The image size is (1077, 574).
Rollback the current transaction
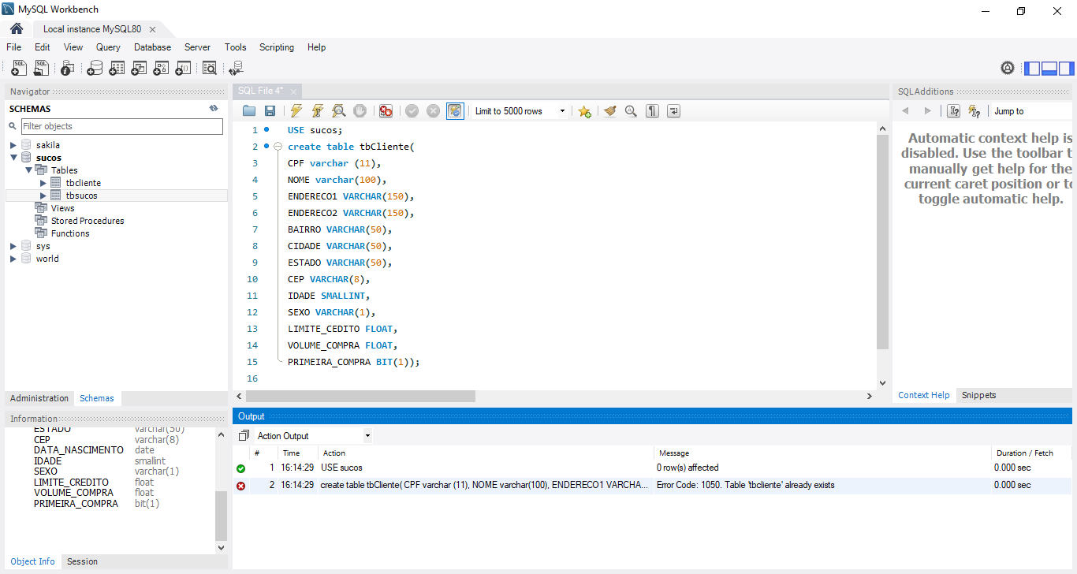coord(433,111)
